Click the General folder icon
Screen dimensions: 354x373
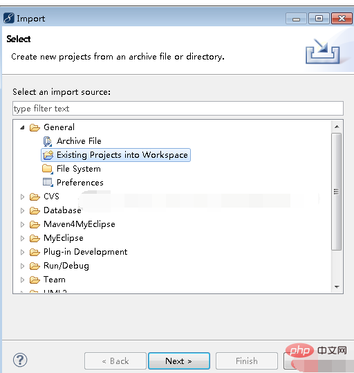pyautogui.click(x=35, y=127)
